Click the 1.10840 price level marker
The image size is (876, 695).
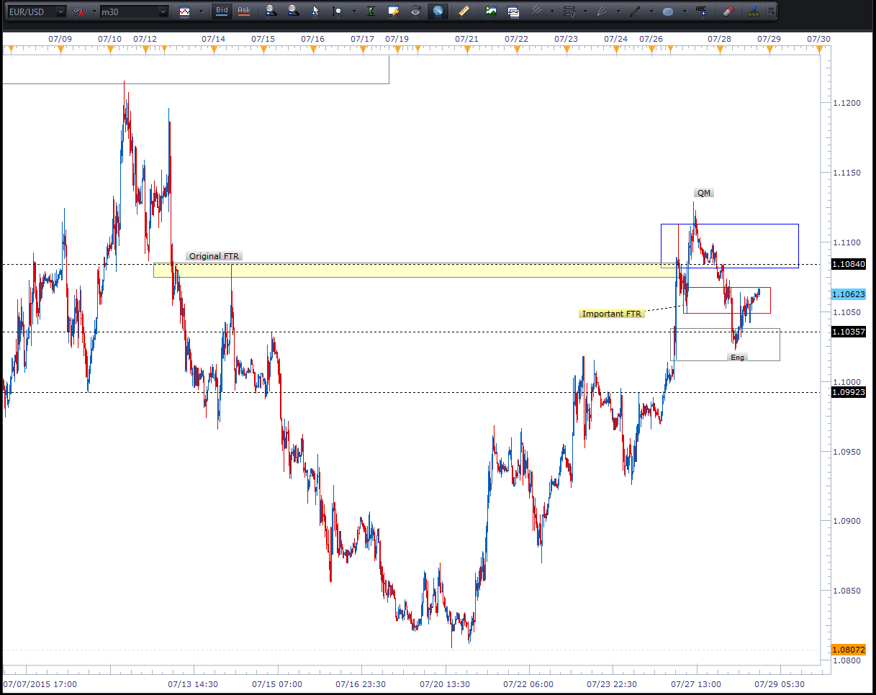click(848, 264)
